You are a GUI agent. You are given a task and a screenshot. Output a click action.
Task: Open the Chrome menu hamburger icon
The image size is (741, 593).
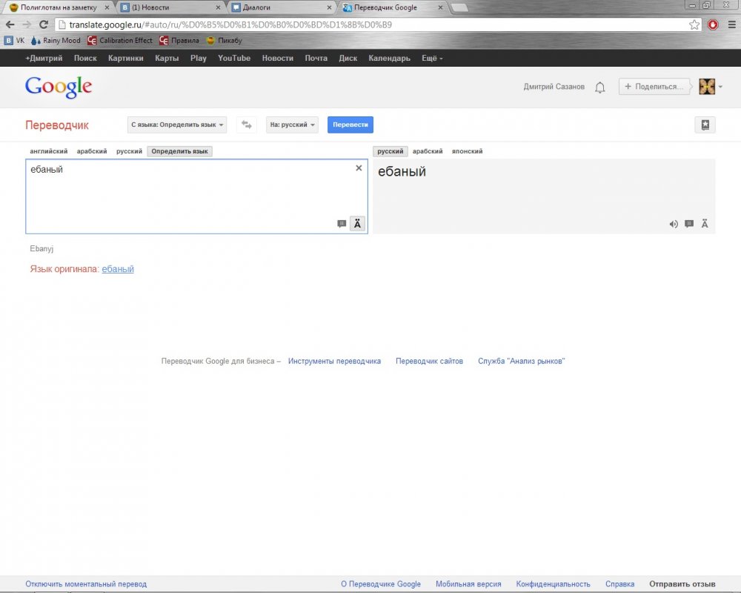[731, 24]
